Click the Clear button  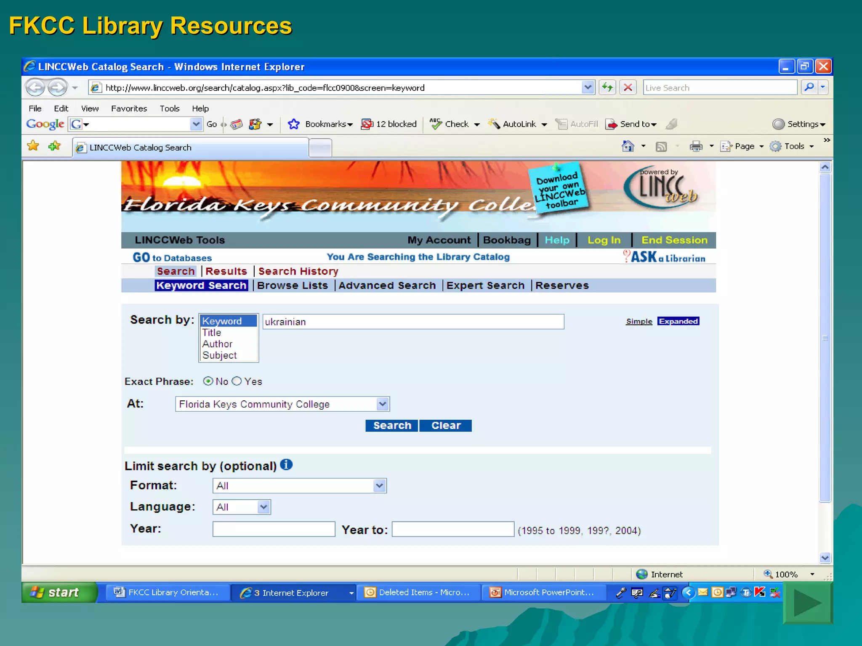tap(446, 426)
